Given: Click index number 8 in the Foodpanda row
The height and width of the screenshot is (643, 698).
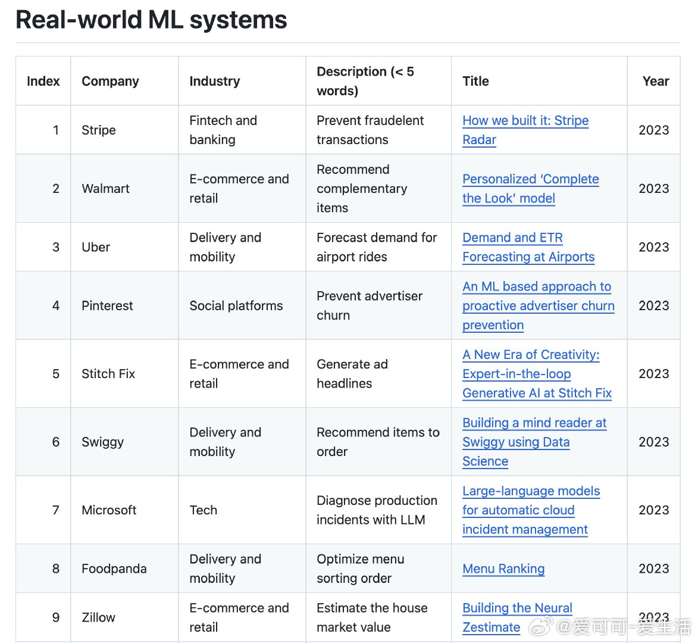Looking at the screenshot, I should [56, 569].
